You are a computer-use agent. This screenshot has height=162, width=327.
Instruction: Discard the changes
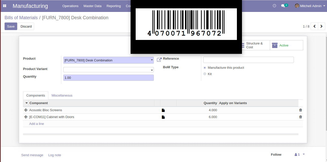[26, 26]
